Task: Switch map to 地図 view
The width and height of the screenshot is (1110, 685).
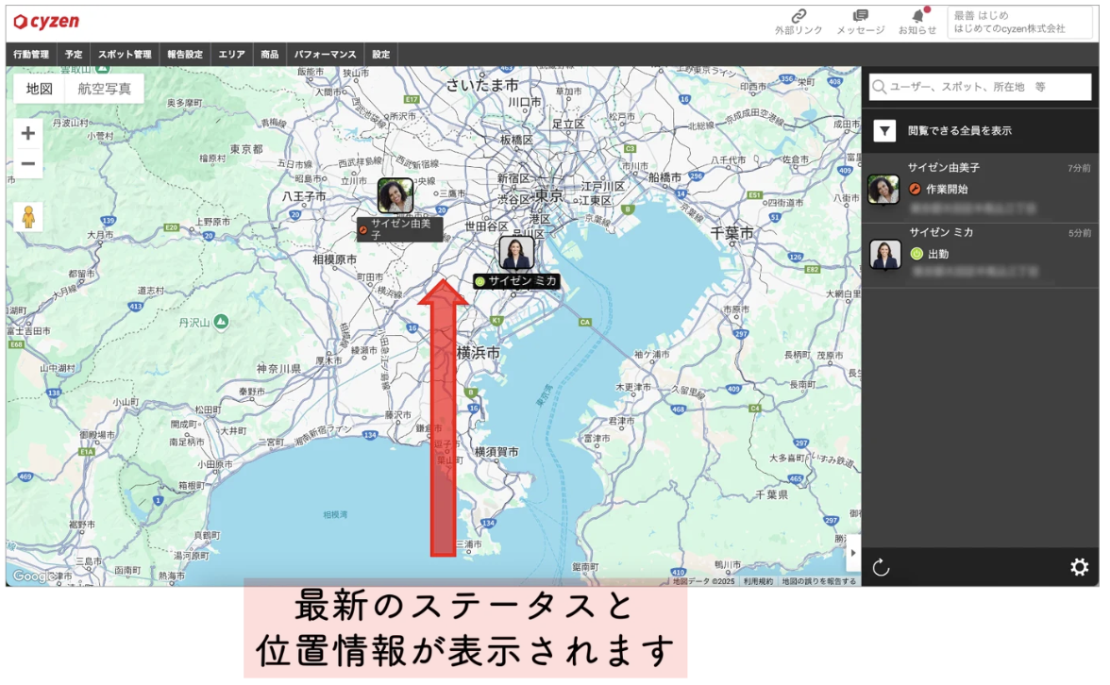Action: pos(40,89)
